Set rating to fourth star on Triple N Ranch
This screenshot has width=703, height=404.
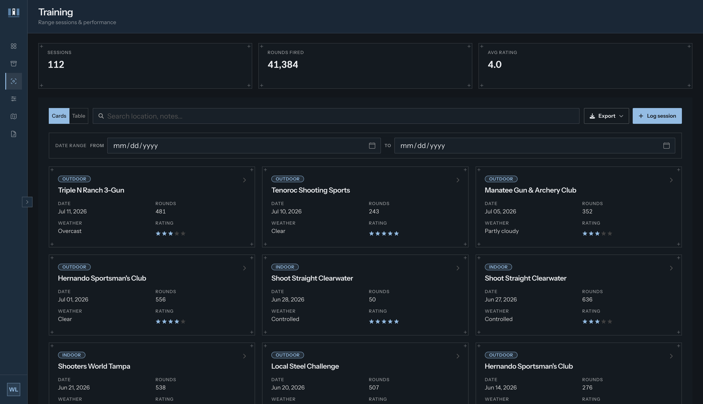(x=177, y=234)
